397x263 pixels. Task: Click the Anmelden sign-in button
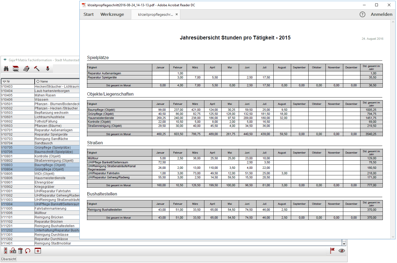[x=381, y=14]
